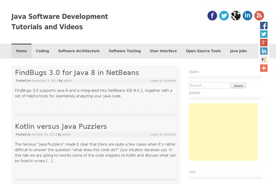Screen dimensions: 276x184
Task: Open more sharing options plus icon
Action: (264, 68)
